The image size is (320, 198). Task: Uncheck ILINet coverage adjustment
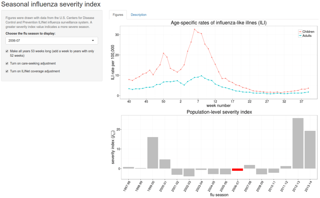(7, 71)
